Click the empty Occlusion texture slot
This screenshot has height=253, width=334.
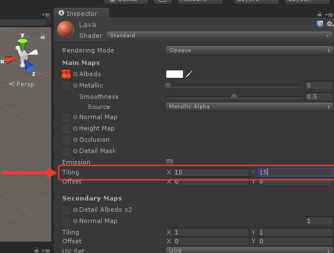(66, 139)
